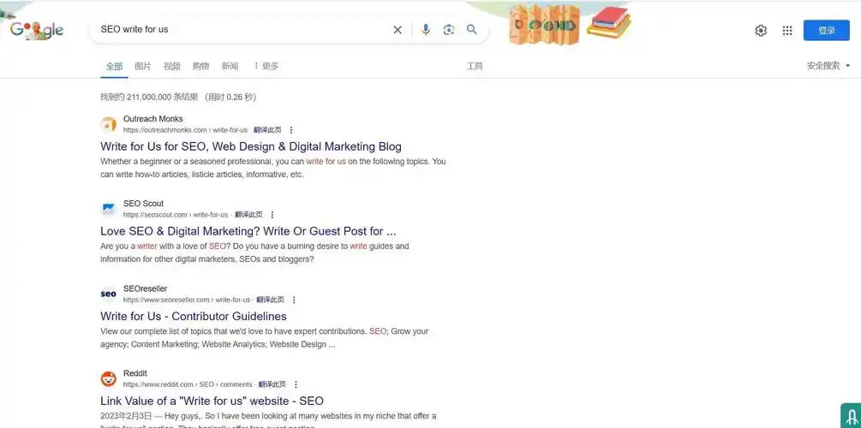Image resolution: width=861 pixels, height=428 pixels.
Task: Switch to the 新闻 tab
Action: pos(230,66)
